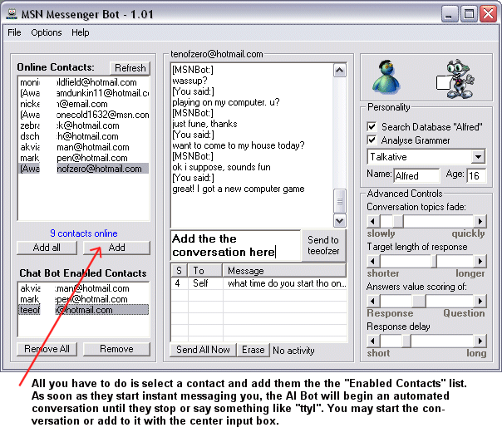Select contact ending ldfield@hotmail.com
Image resolution: width=502 pixels, height=447 pixels.
point(84,82)
